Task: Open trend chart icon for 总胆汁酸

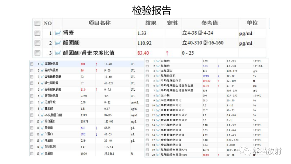Action: (42, 102)
